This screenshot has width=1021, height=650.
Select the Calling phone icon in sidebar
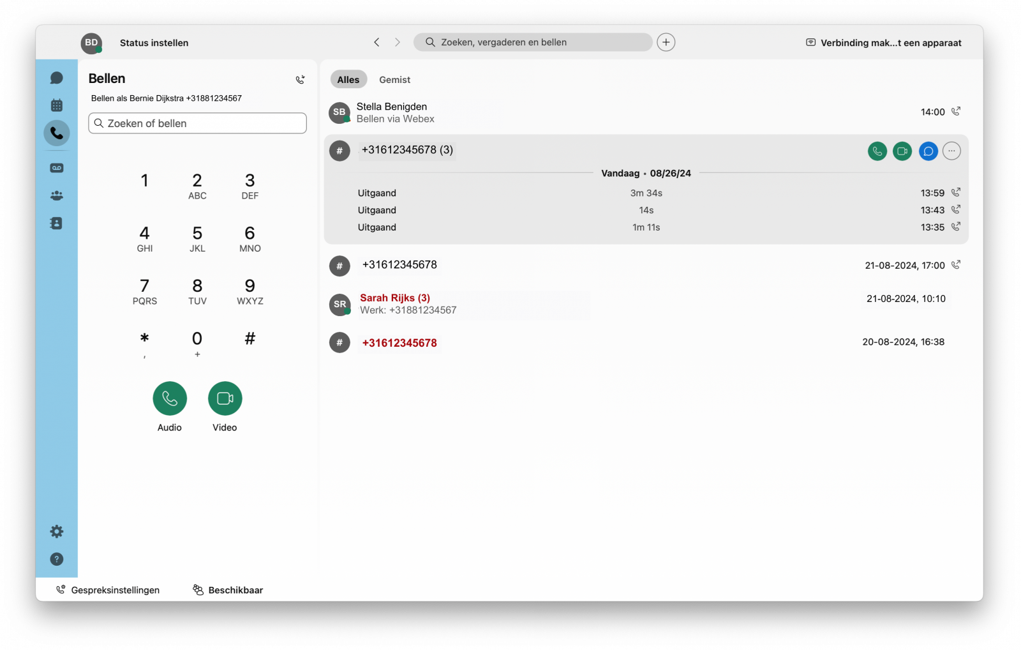(x=56, y=133)
